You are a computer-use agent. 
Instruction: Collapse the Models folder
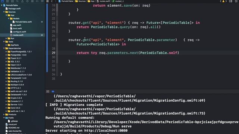pyautogui.click(x=9, y=19)
